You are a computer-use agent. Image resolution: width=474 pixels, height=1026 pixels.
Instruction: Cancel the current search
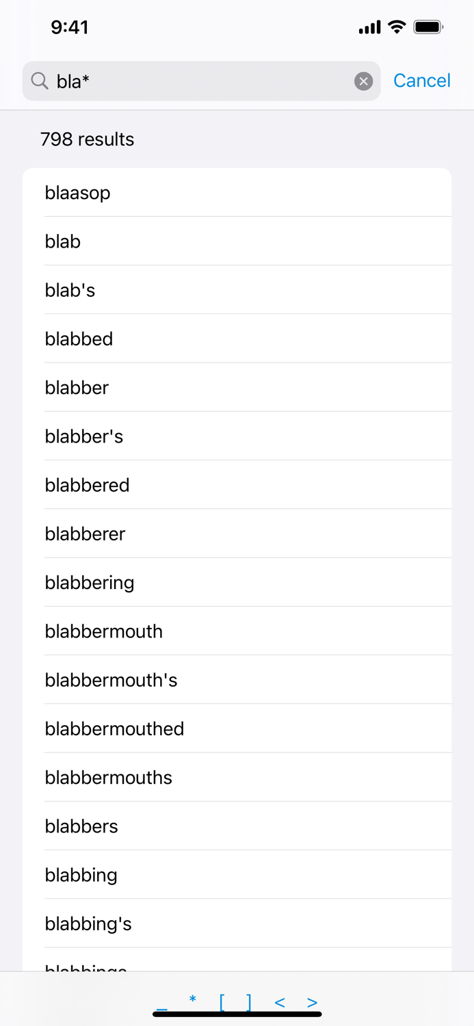[x=421, y=80]
